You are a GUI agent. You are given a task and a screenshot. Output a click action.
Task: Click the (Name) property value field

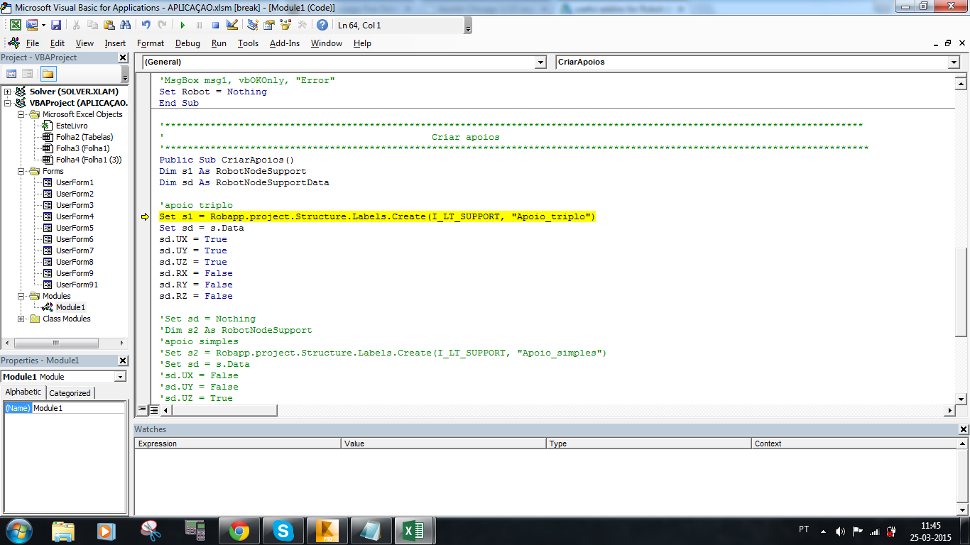point(78,408)
